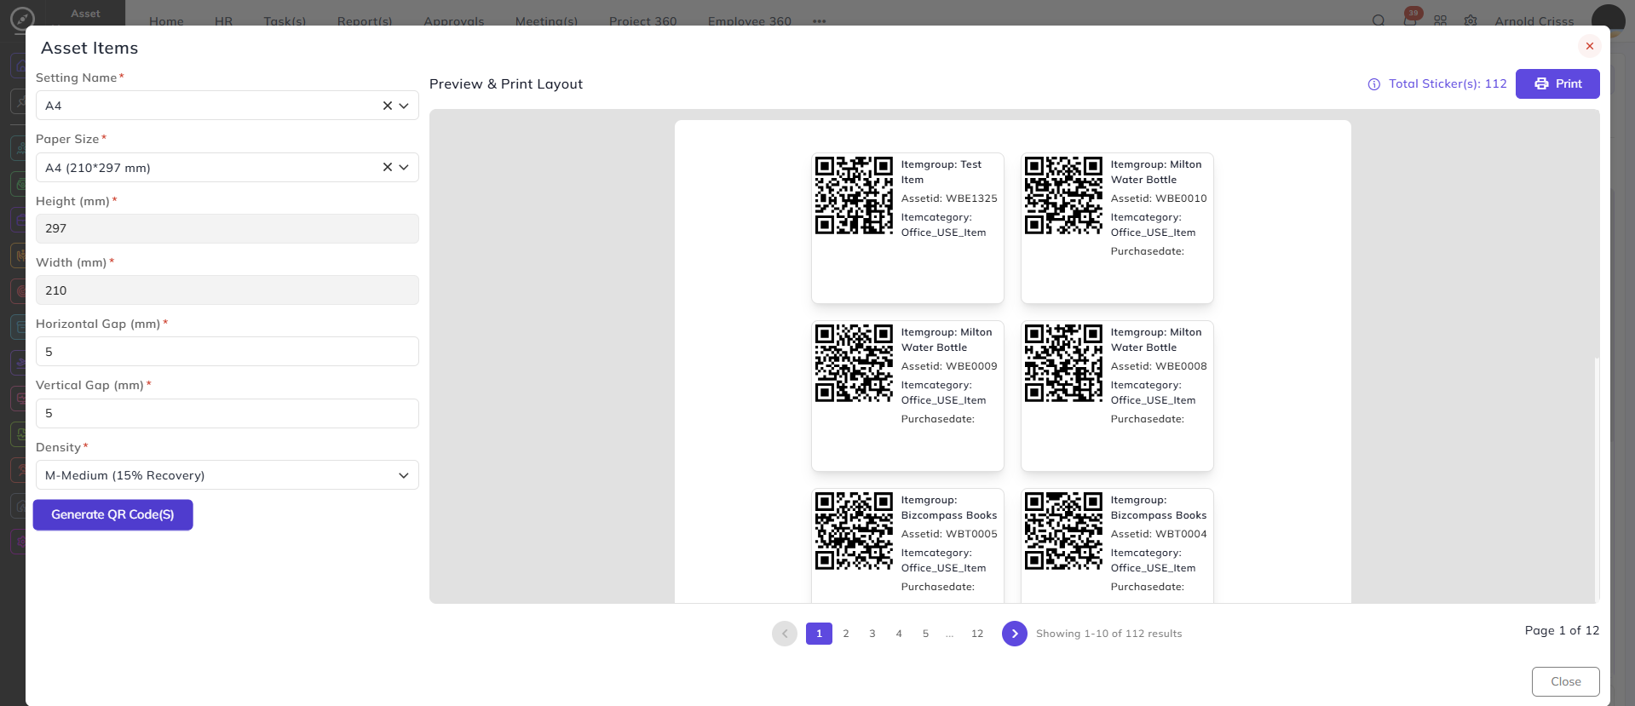1635x706 pixels.
Task: Click the 'Asset Items' dialog title
Action: pos(89,48)
